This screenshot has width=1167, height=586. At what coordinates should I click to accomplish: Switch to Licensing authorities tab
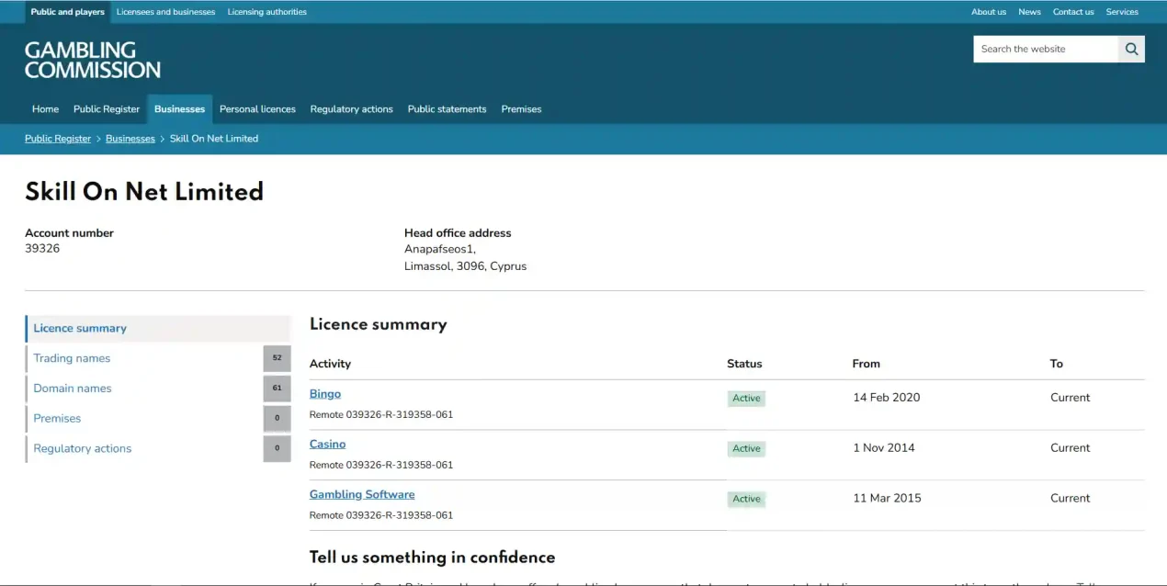click(267, 12)
